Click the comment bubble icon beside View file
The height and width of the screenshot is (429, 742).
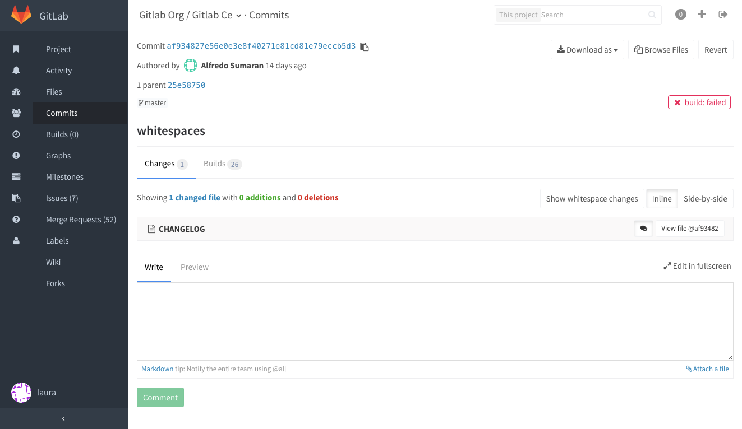coord(643,228)
